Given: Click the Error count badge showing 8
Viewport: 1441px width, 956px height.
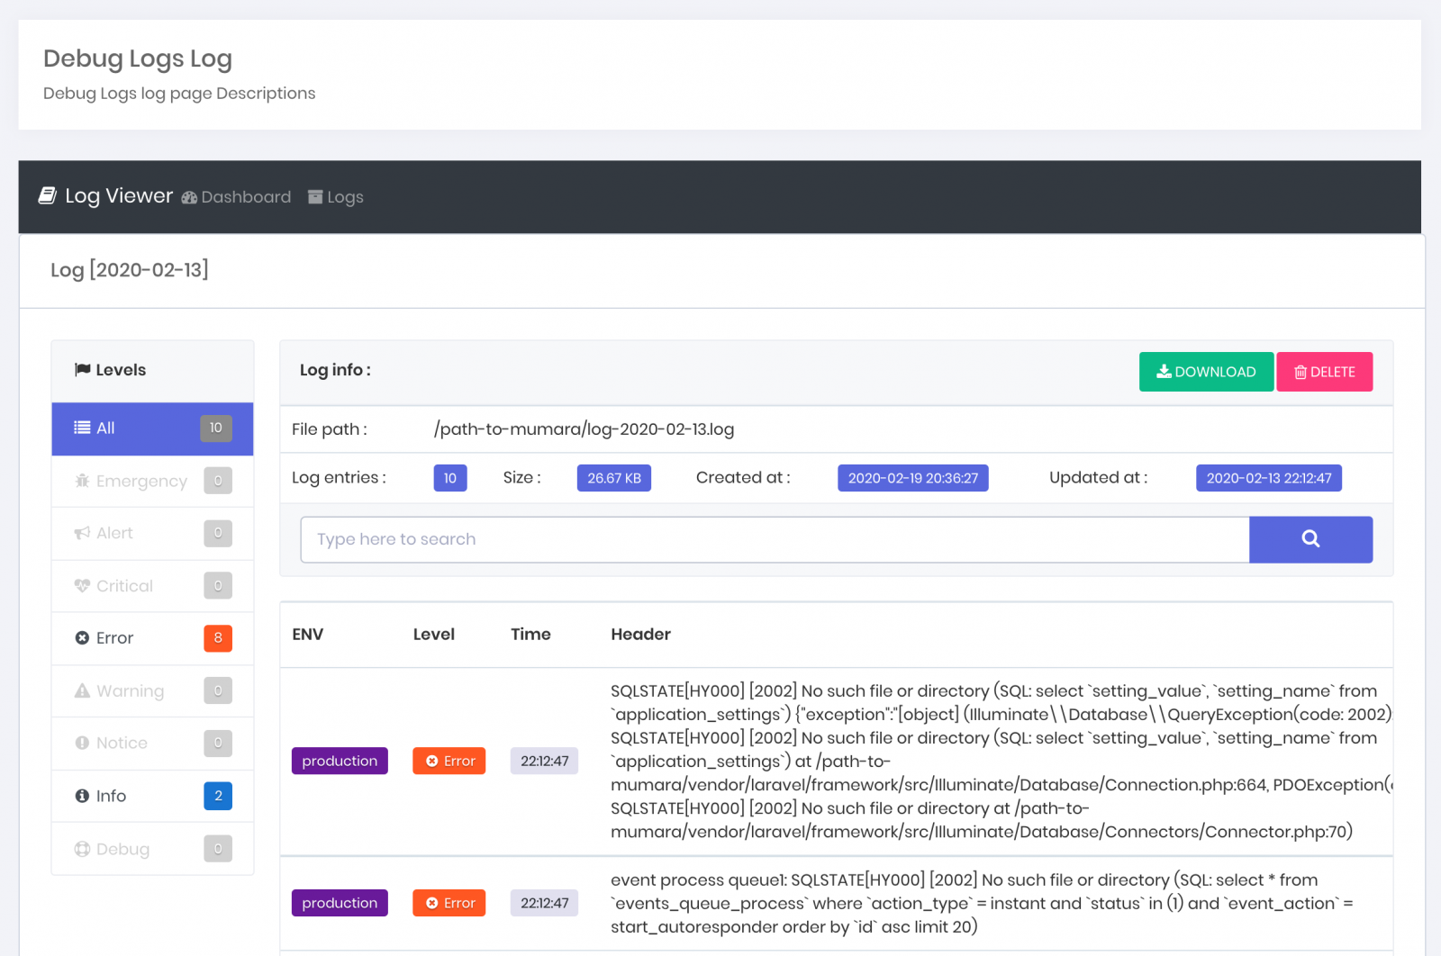Looking at the screenshot, I should 218,638.
